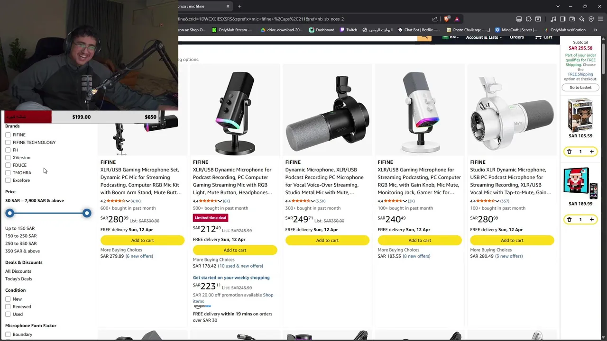Toggle the browser sidebar panel icon
The image size is (607, 341).
562,19
